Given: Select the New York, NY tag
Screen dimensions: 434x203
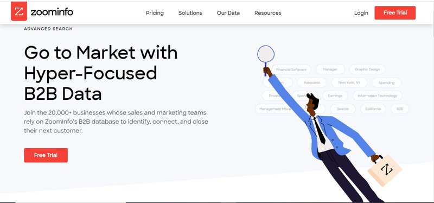Looking at the screenshot, I should 349,83.
